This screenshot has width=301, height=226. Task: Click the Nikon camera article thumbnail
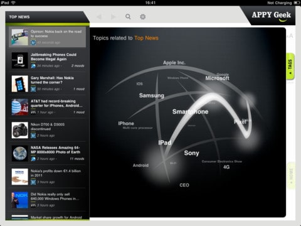(20, 130)
